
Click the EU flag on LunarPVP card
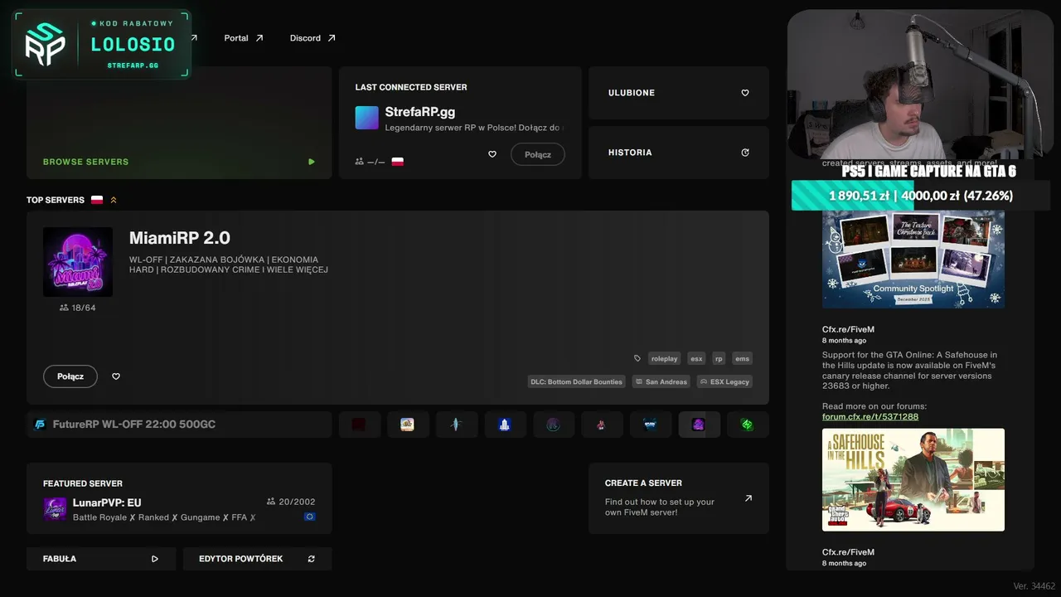[x=309, y=517]
